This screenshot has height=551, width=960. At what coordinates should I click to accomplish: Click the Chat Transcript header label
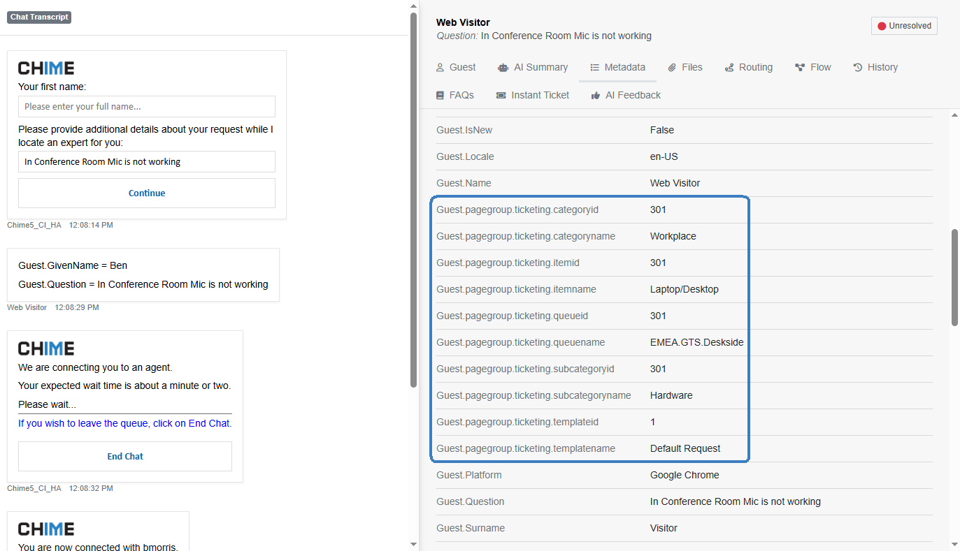(x=39, y=17)
